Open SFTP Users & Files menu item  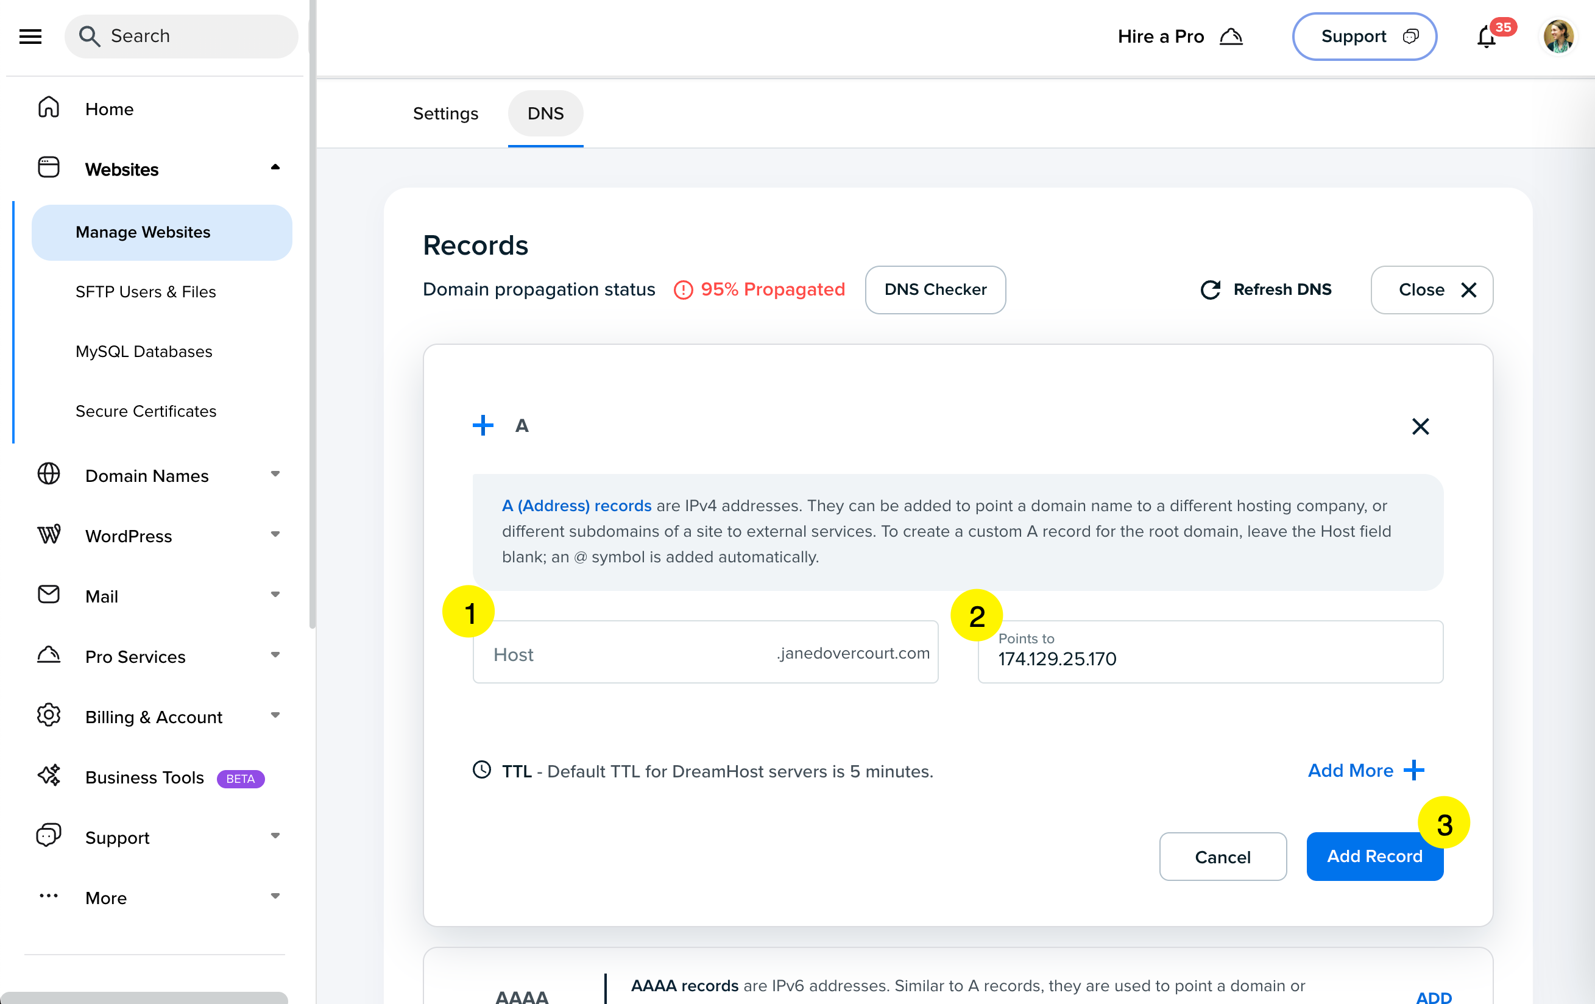pyautogui.click(x=146, y=291)
